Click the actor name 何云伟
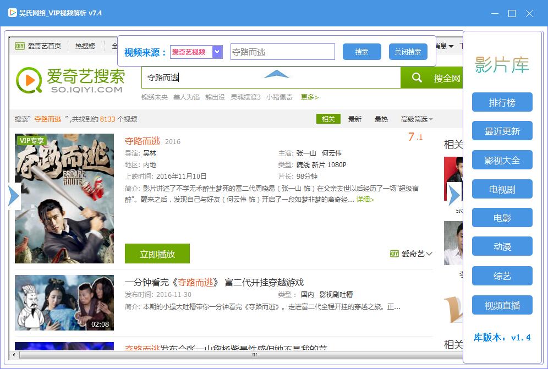Viewport: 548px width, 369px height. [x=332, y=153]
